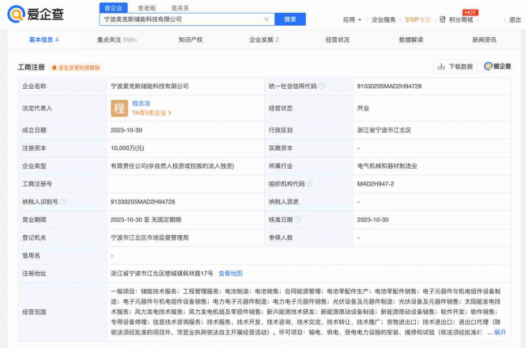
Task: Click the industry value 电气机械和器材制造业
Action: [x=387, y=166]
